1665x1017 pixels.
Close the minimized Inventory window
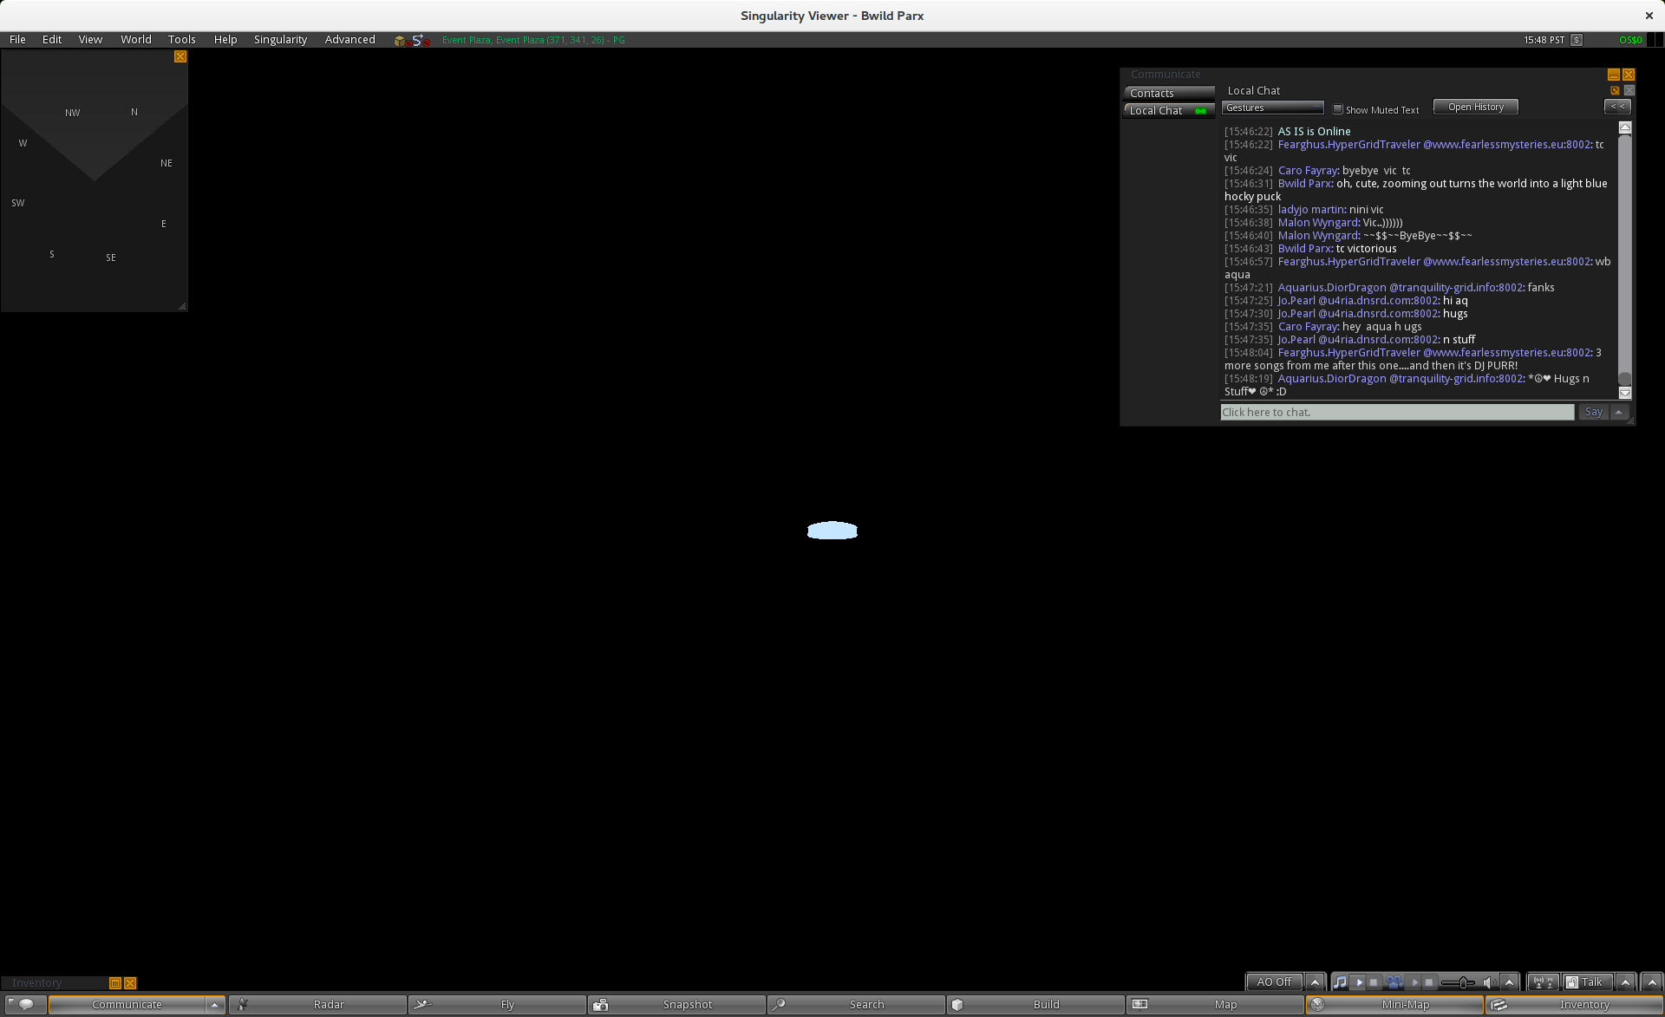(x=130, y=983)
